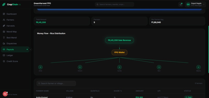Click the 5 farmers count label
The image size is (209, 98).
click(199, 83)
